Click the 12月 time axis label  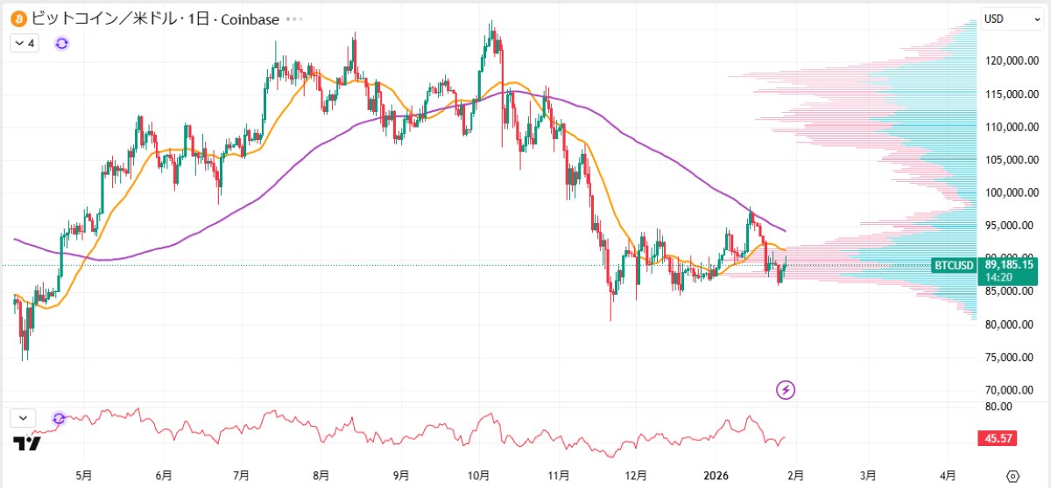click(638, 476)
